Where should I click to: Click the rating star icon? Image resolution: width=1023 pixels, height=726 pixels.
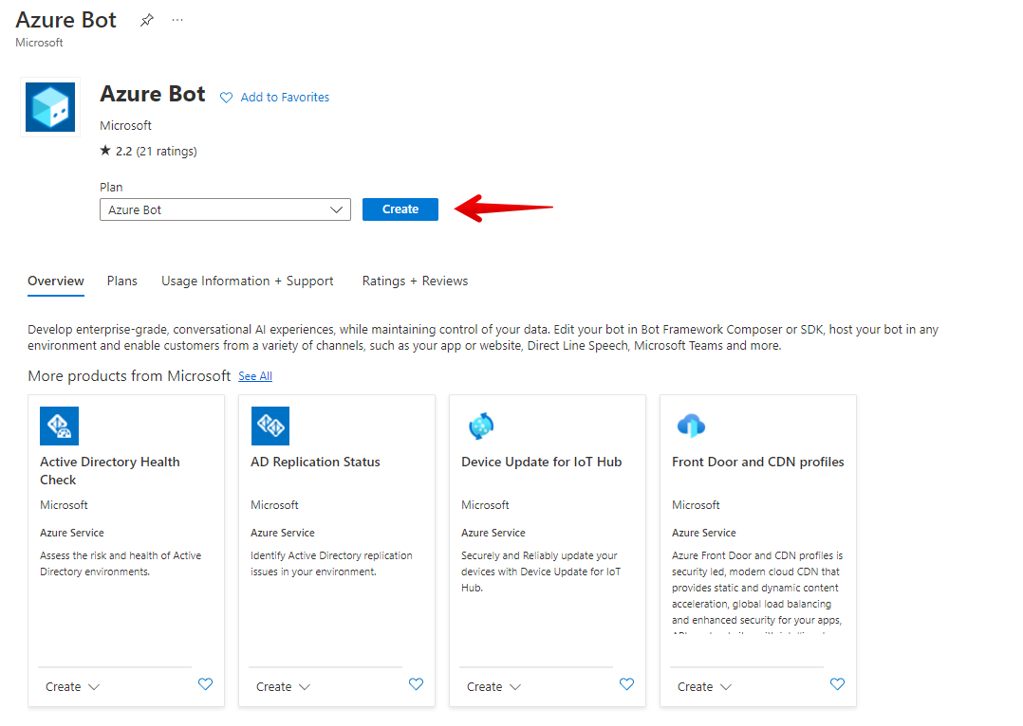click(x=105, y=151)
